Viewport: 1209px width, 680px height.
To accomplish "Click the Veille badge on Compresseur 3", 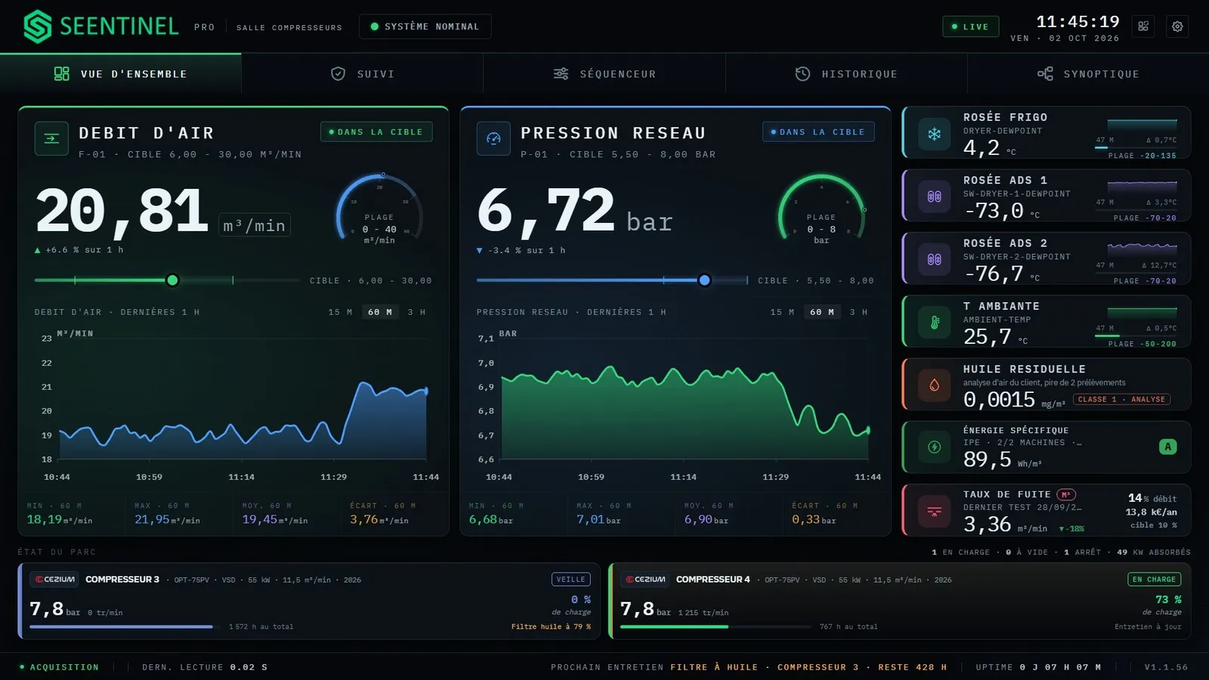I will click(570, 580).
